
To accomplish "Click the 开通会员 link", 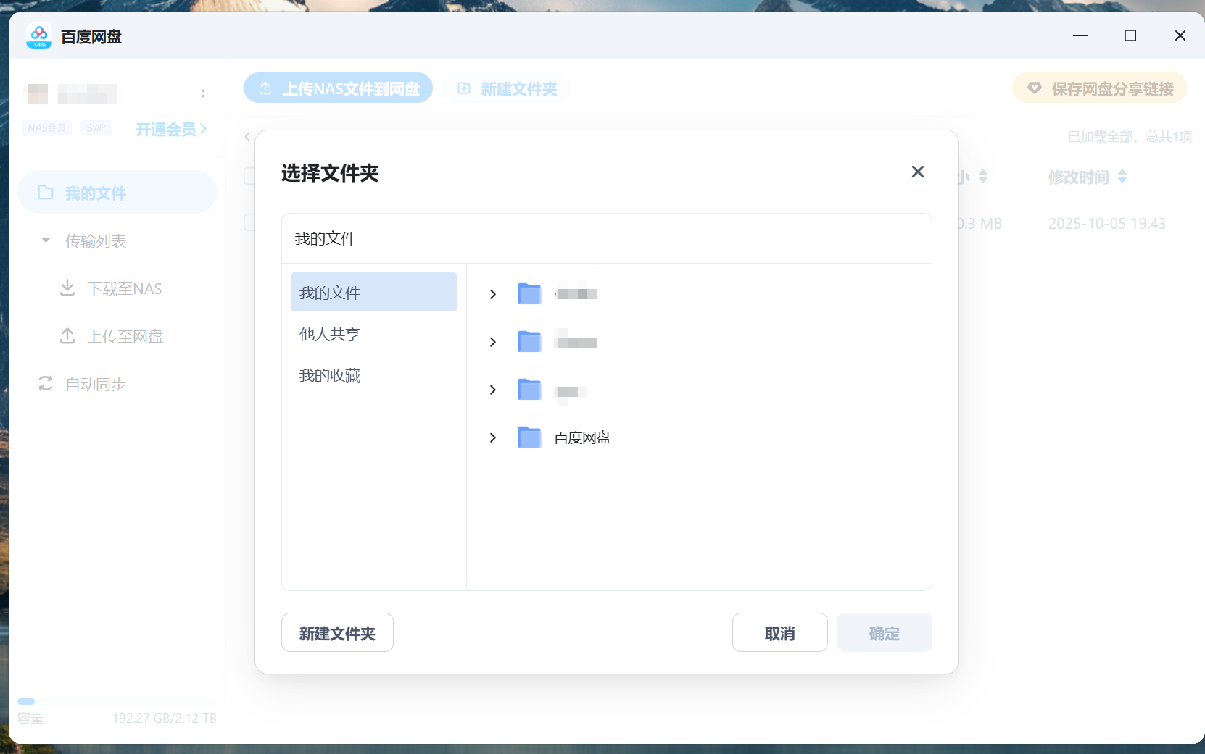I will point(171,129).
